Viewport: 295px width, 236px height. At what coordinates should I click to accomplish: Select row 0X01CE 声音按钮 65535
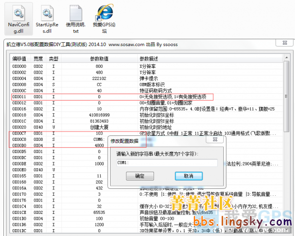tap(147, 212)
